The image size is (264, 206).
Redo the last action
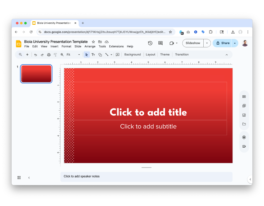42,55
